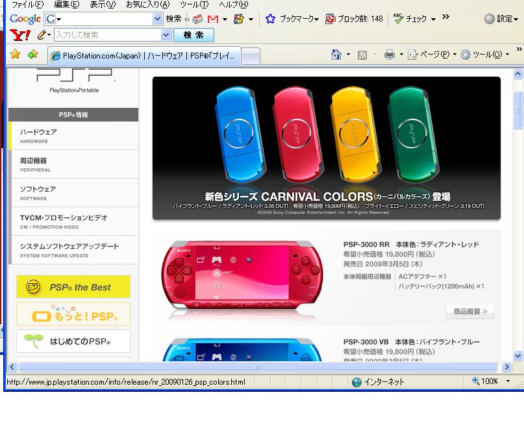
Task: Open the Favorites Center star icon
Action: (x=16, y=54)
